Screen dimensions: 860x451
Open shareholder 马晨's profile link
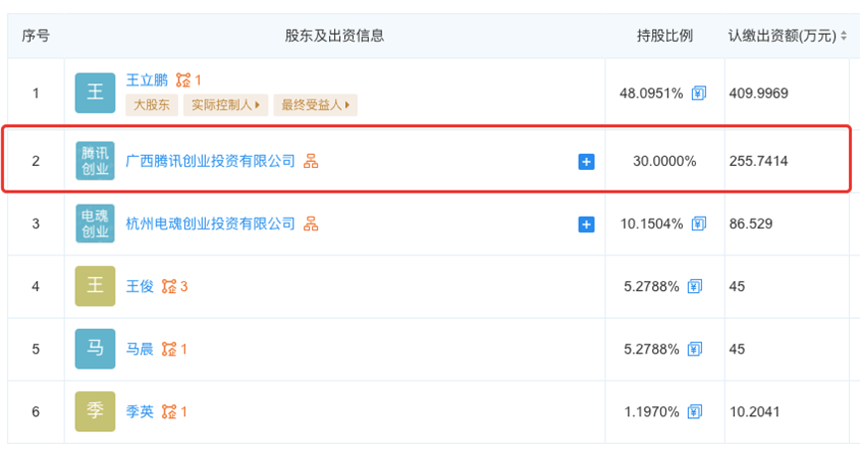140,350
